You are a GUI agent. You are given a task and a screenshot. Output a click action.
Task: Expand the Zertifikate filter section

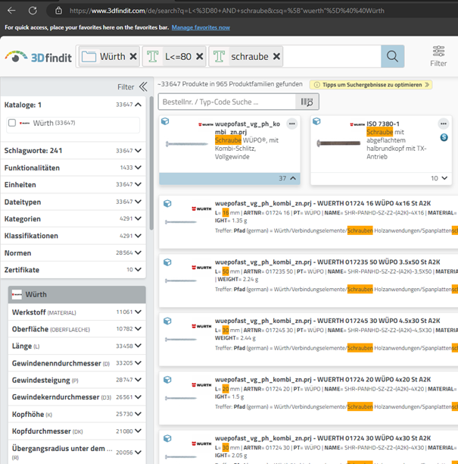click(138, 270)
